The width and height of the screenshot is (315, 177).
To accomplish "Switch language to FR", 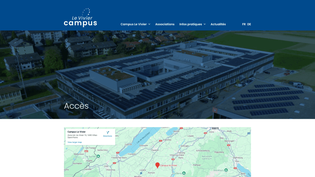I will coord(244,24).
